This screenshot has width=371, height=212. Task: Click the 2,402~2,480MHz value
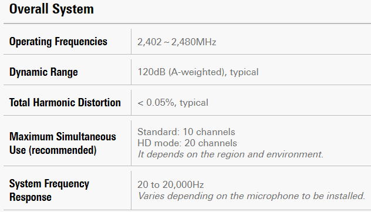(x=177, y=42)
